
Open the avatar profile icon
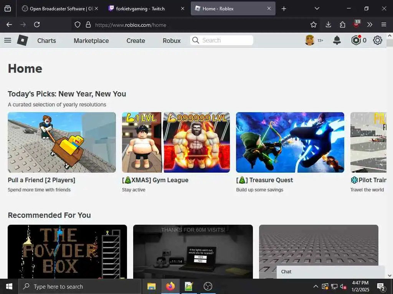[x=310, y=40]
